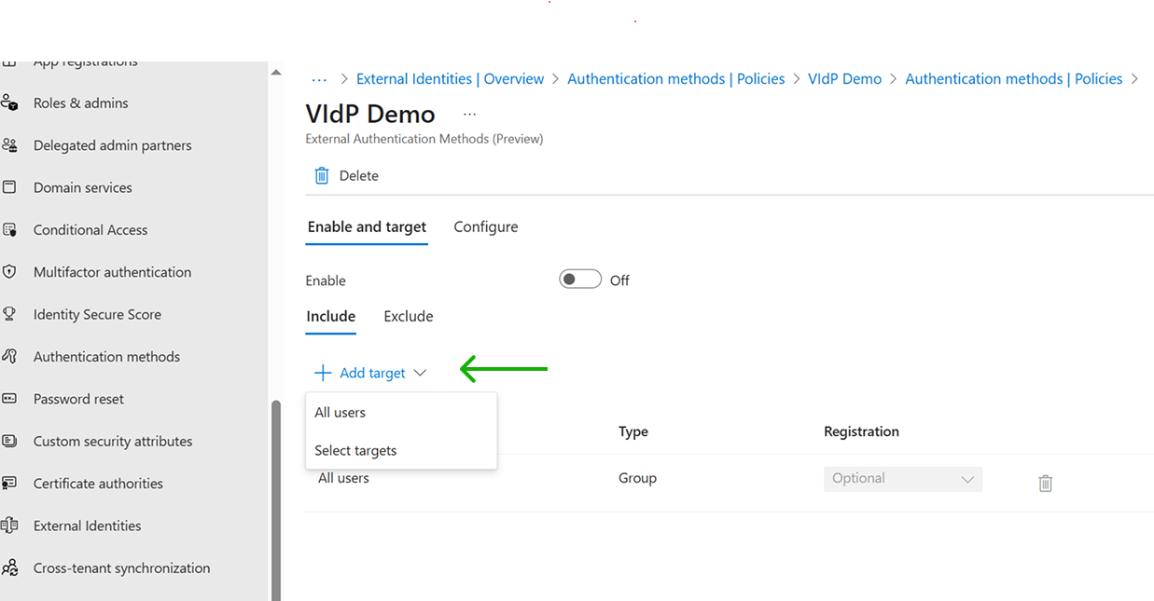The width and height of the screenshot is (1154, 601).
Task: Click the Delete button in the toolbar
Action: (x=347, y=175)
